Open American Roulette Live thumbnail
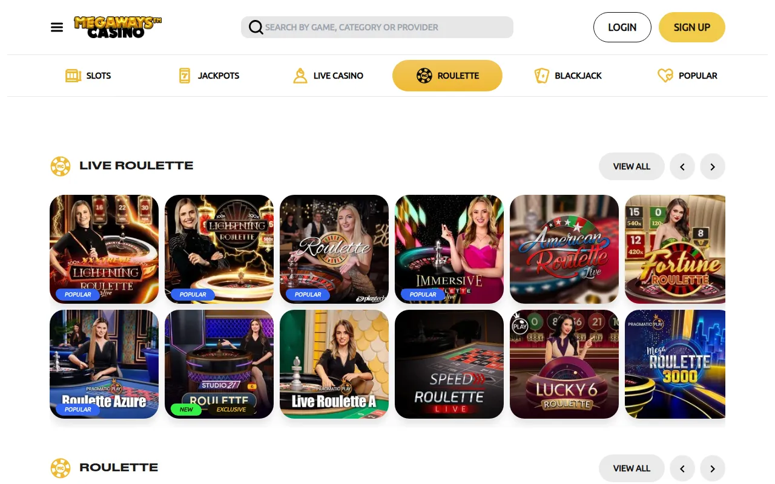Screen dimensions: 775x484 pyautogui.click(x=564, y=249)
